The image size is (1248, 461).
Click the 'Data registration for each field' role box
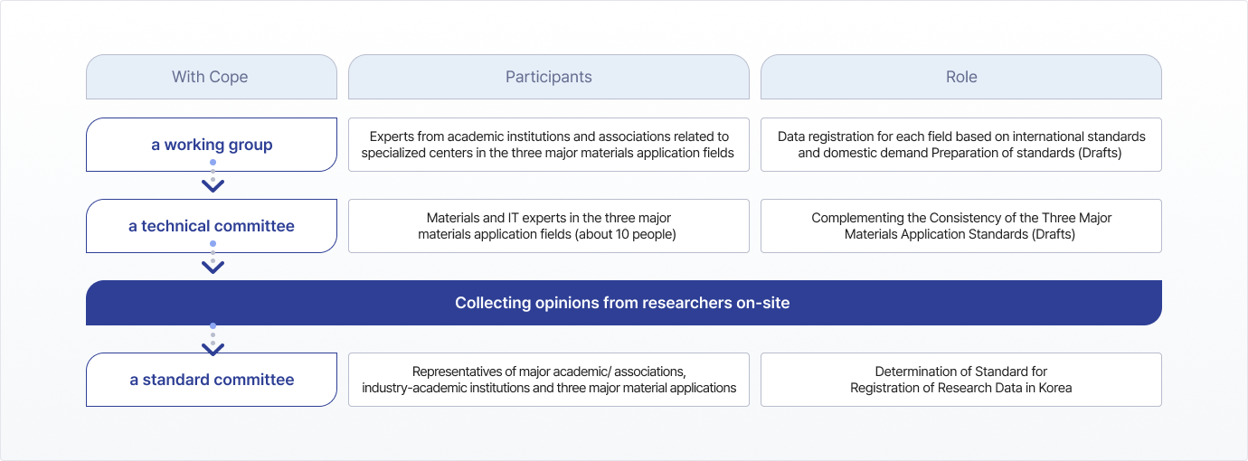point(961,145)
